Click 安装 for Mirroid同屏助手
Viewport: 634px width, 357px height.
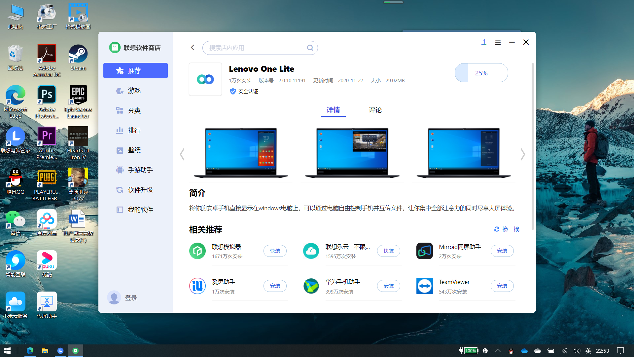pos(502,251)
